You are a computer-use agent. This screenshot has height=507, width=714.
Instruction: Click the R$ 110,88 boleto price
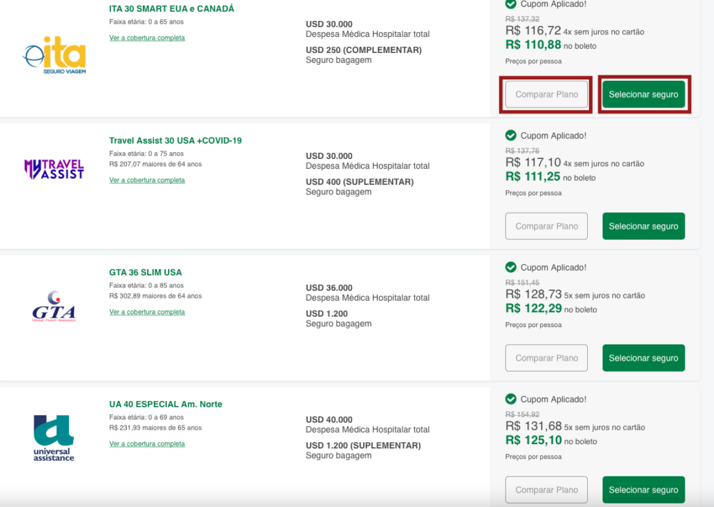(x=533, y=45)
